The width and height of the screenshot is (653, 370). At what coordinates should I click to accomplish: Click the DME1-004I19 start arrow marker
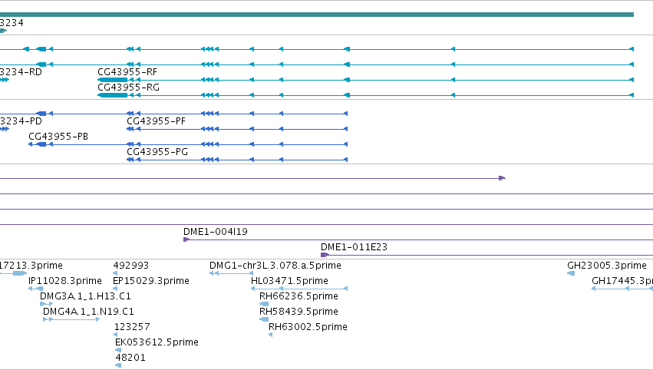click(x=186, y=240)
